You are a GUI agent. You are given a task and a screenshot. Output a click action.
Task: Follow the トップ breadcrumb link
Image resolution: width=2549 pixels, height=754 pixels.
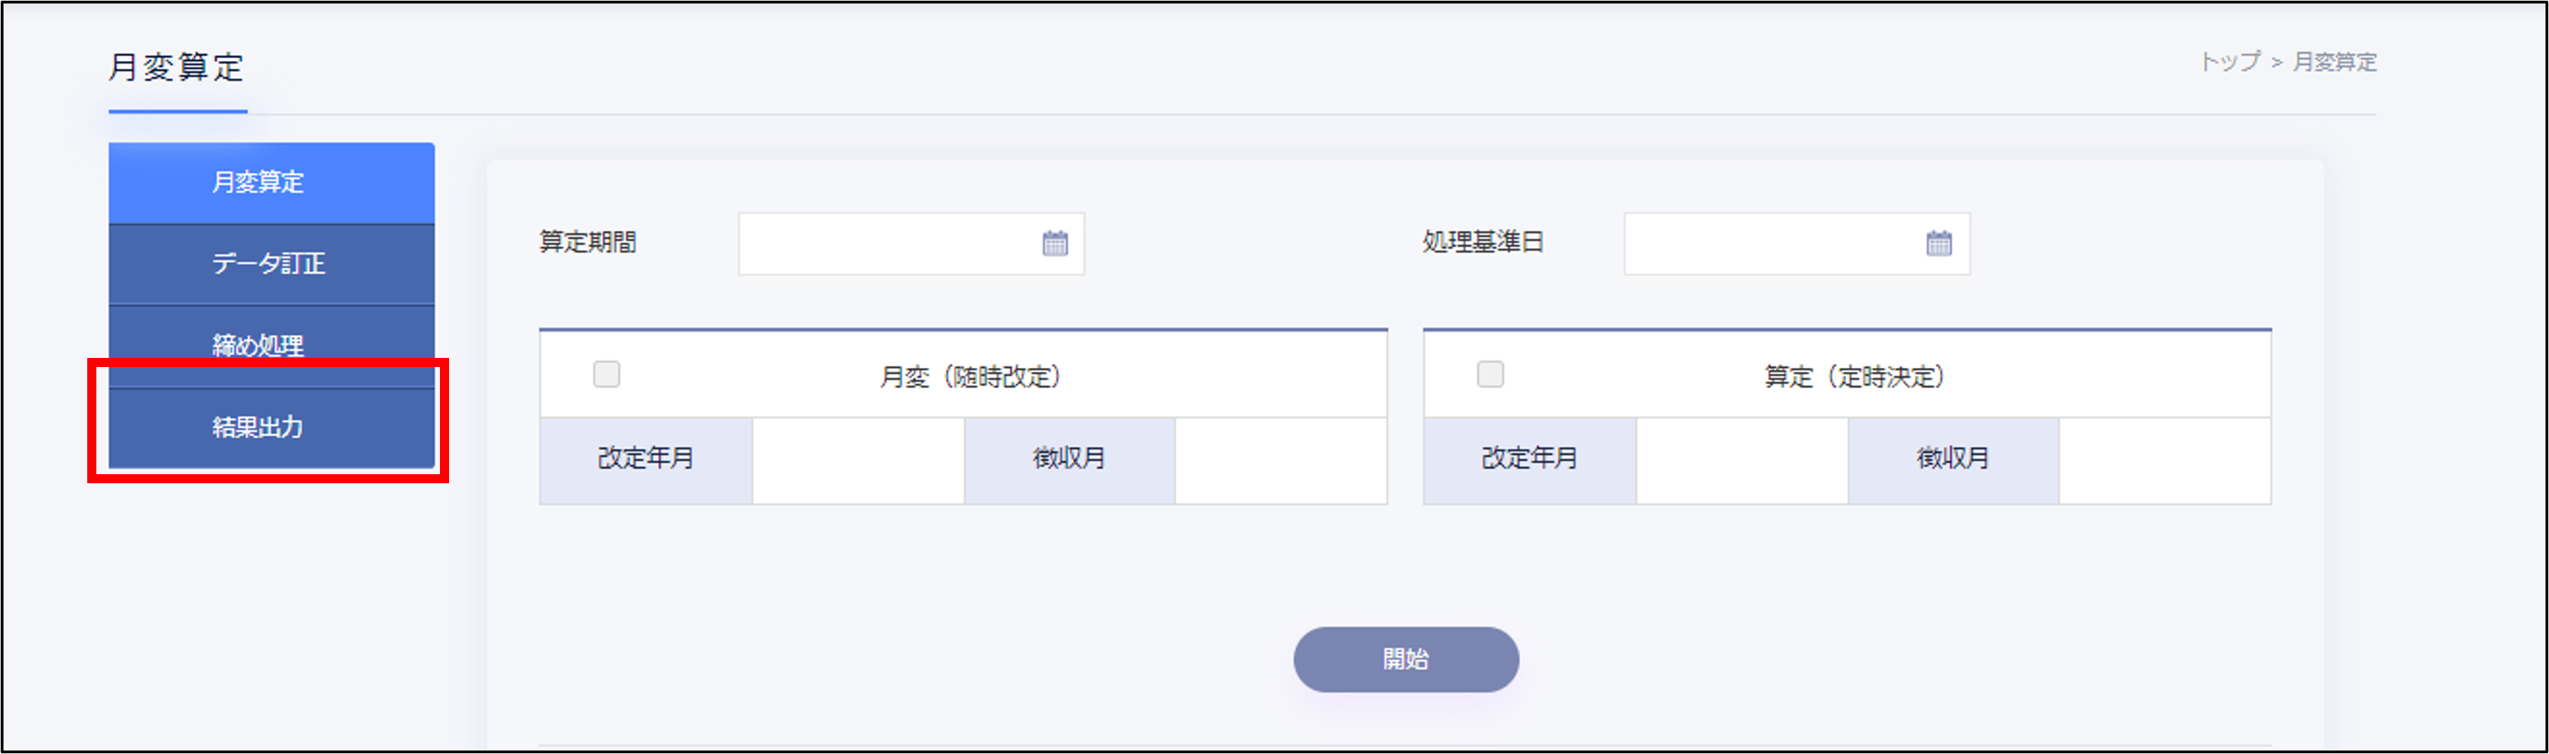coord(2229,63)
